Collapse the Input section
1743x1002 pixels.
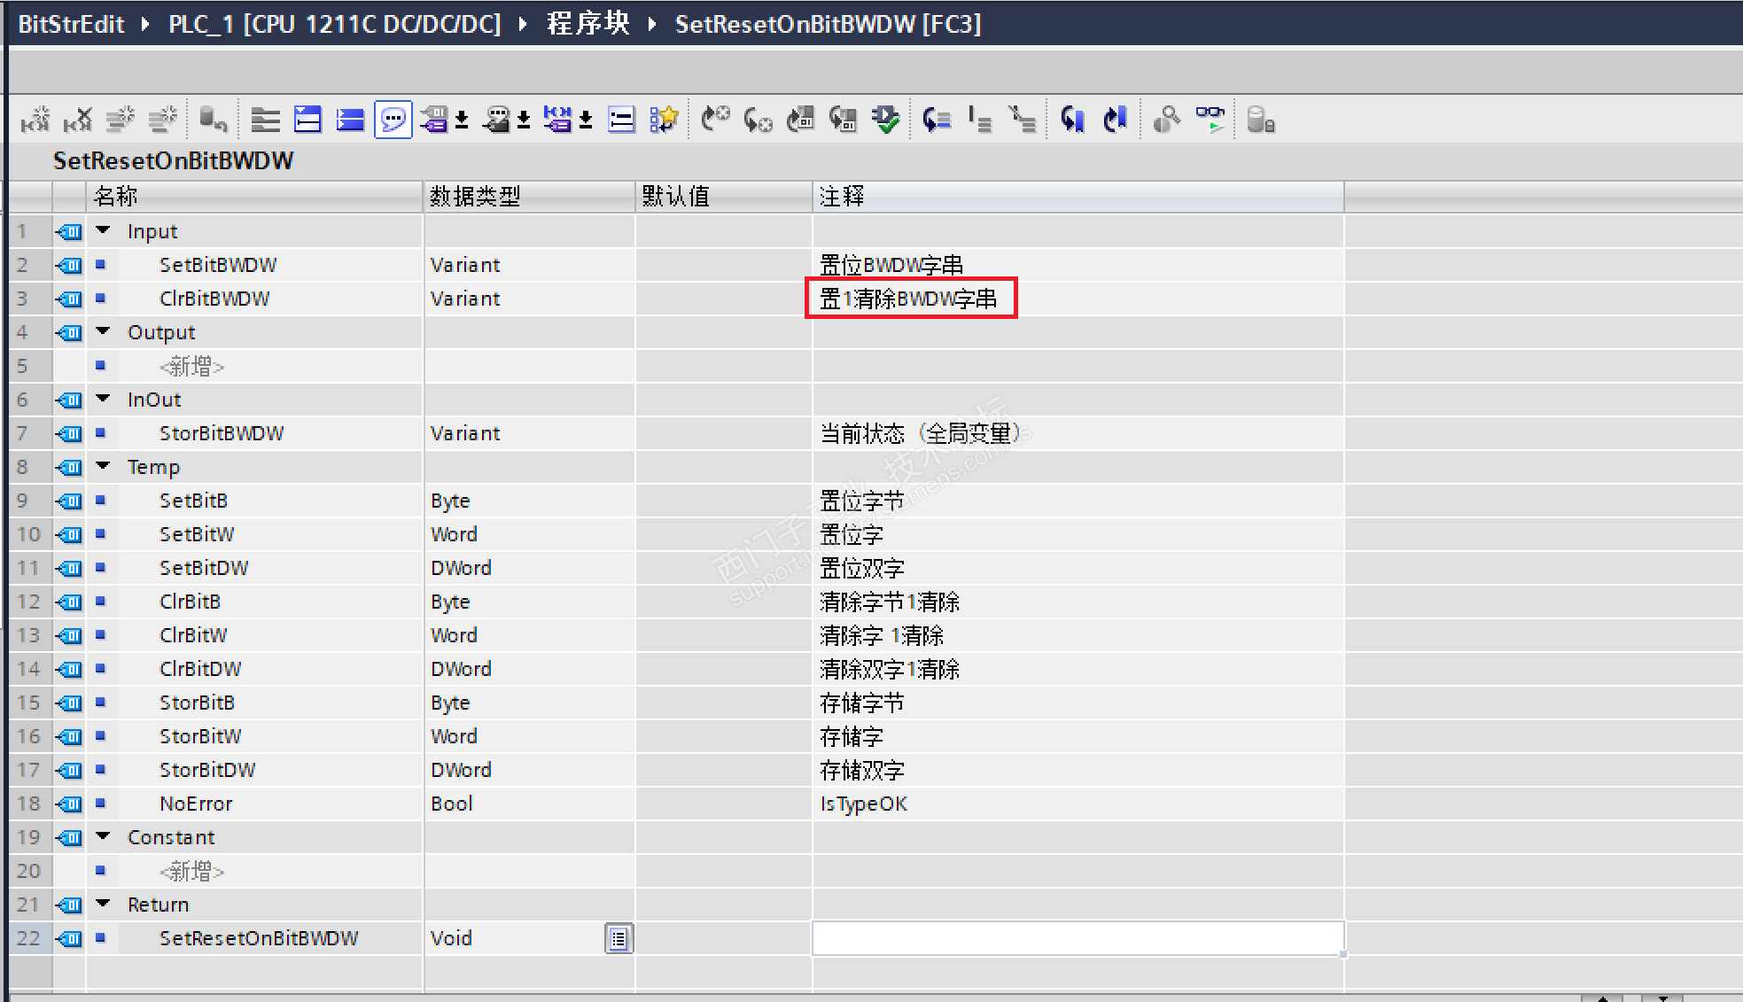tap(104, 230)
